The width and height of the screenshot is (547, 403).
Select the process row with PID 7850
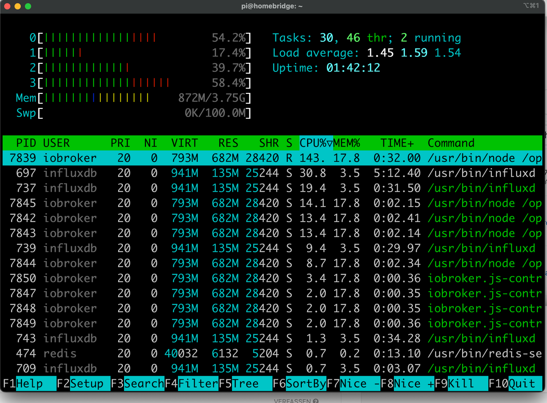point(272,278)
